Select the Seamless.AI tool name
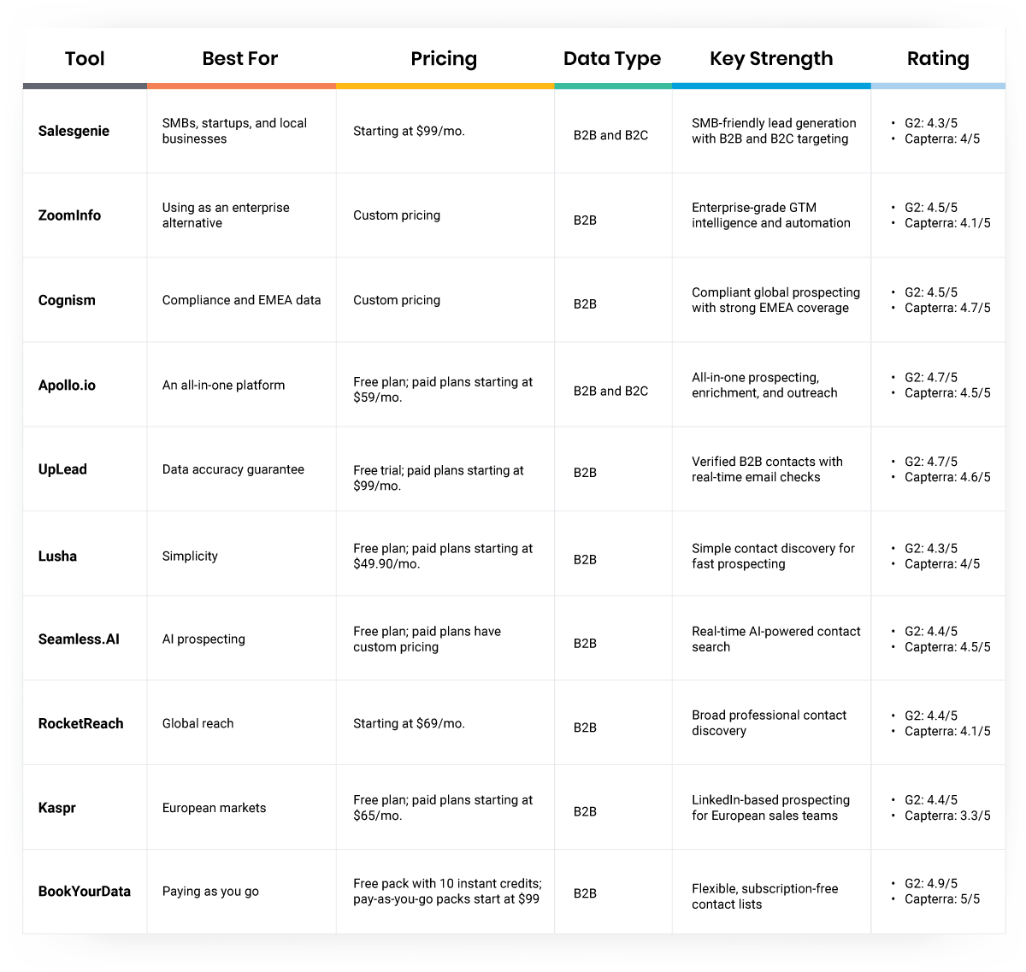 point(79,639)
